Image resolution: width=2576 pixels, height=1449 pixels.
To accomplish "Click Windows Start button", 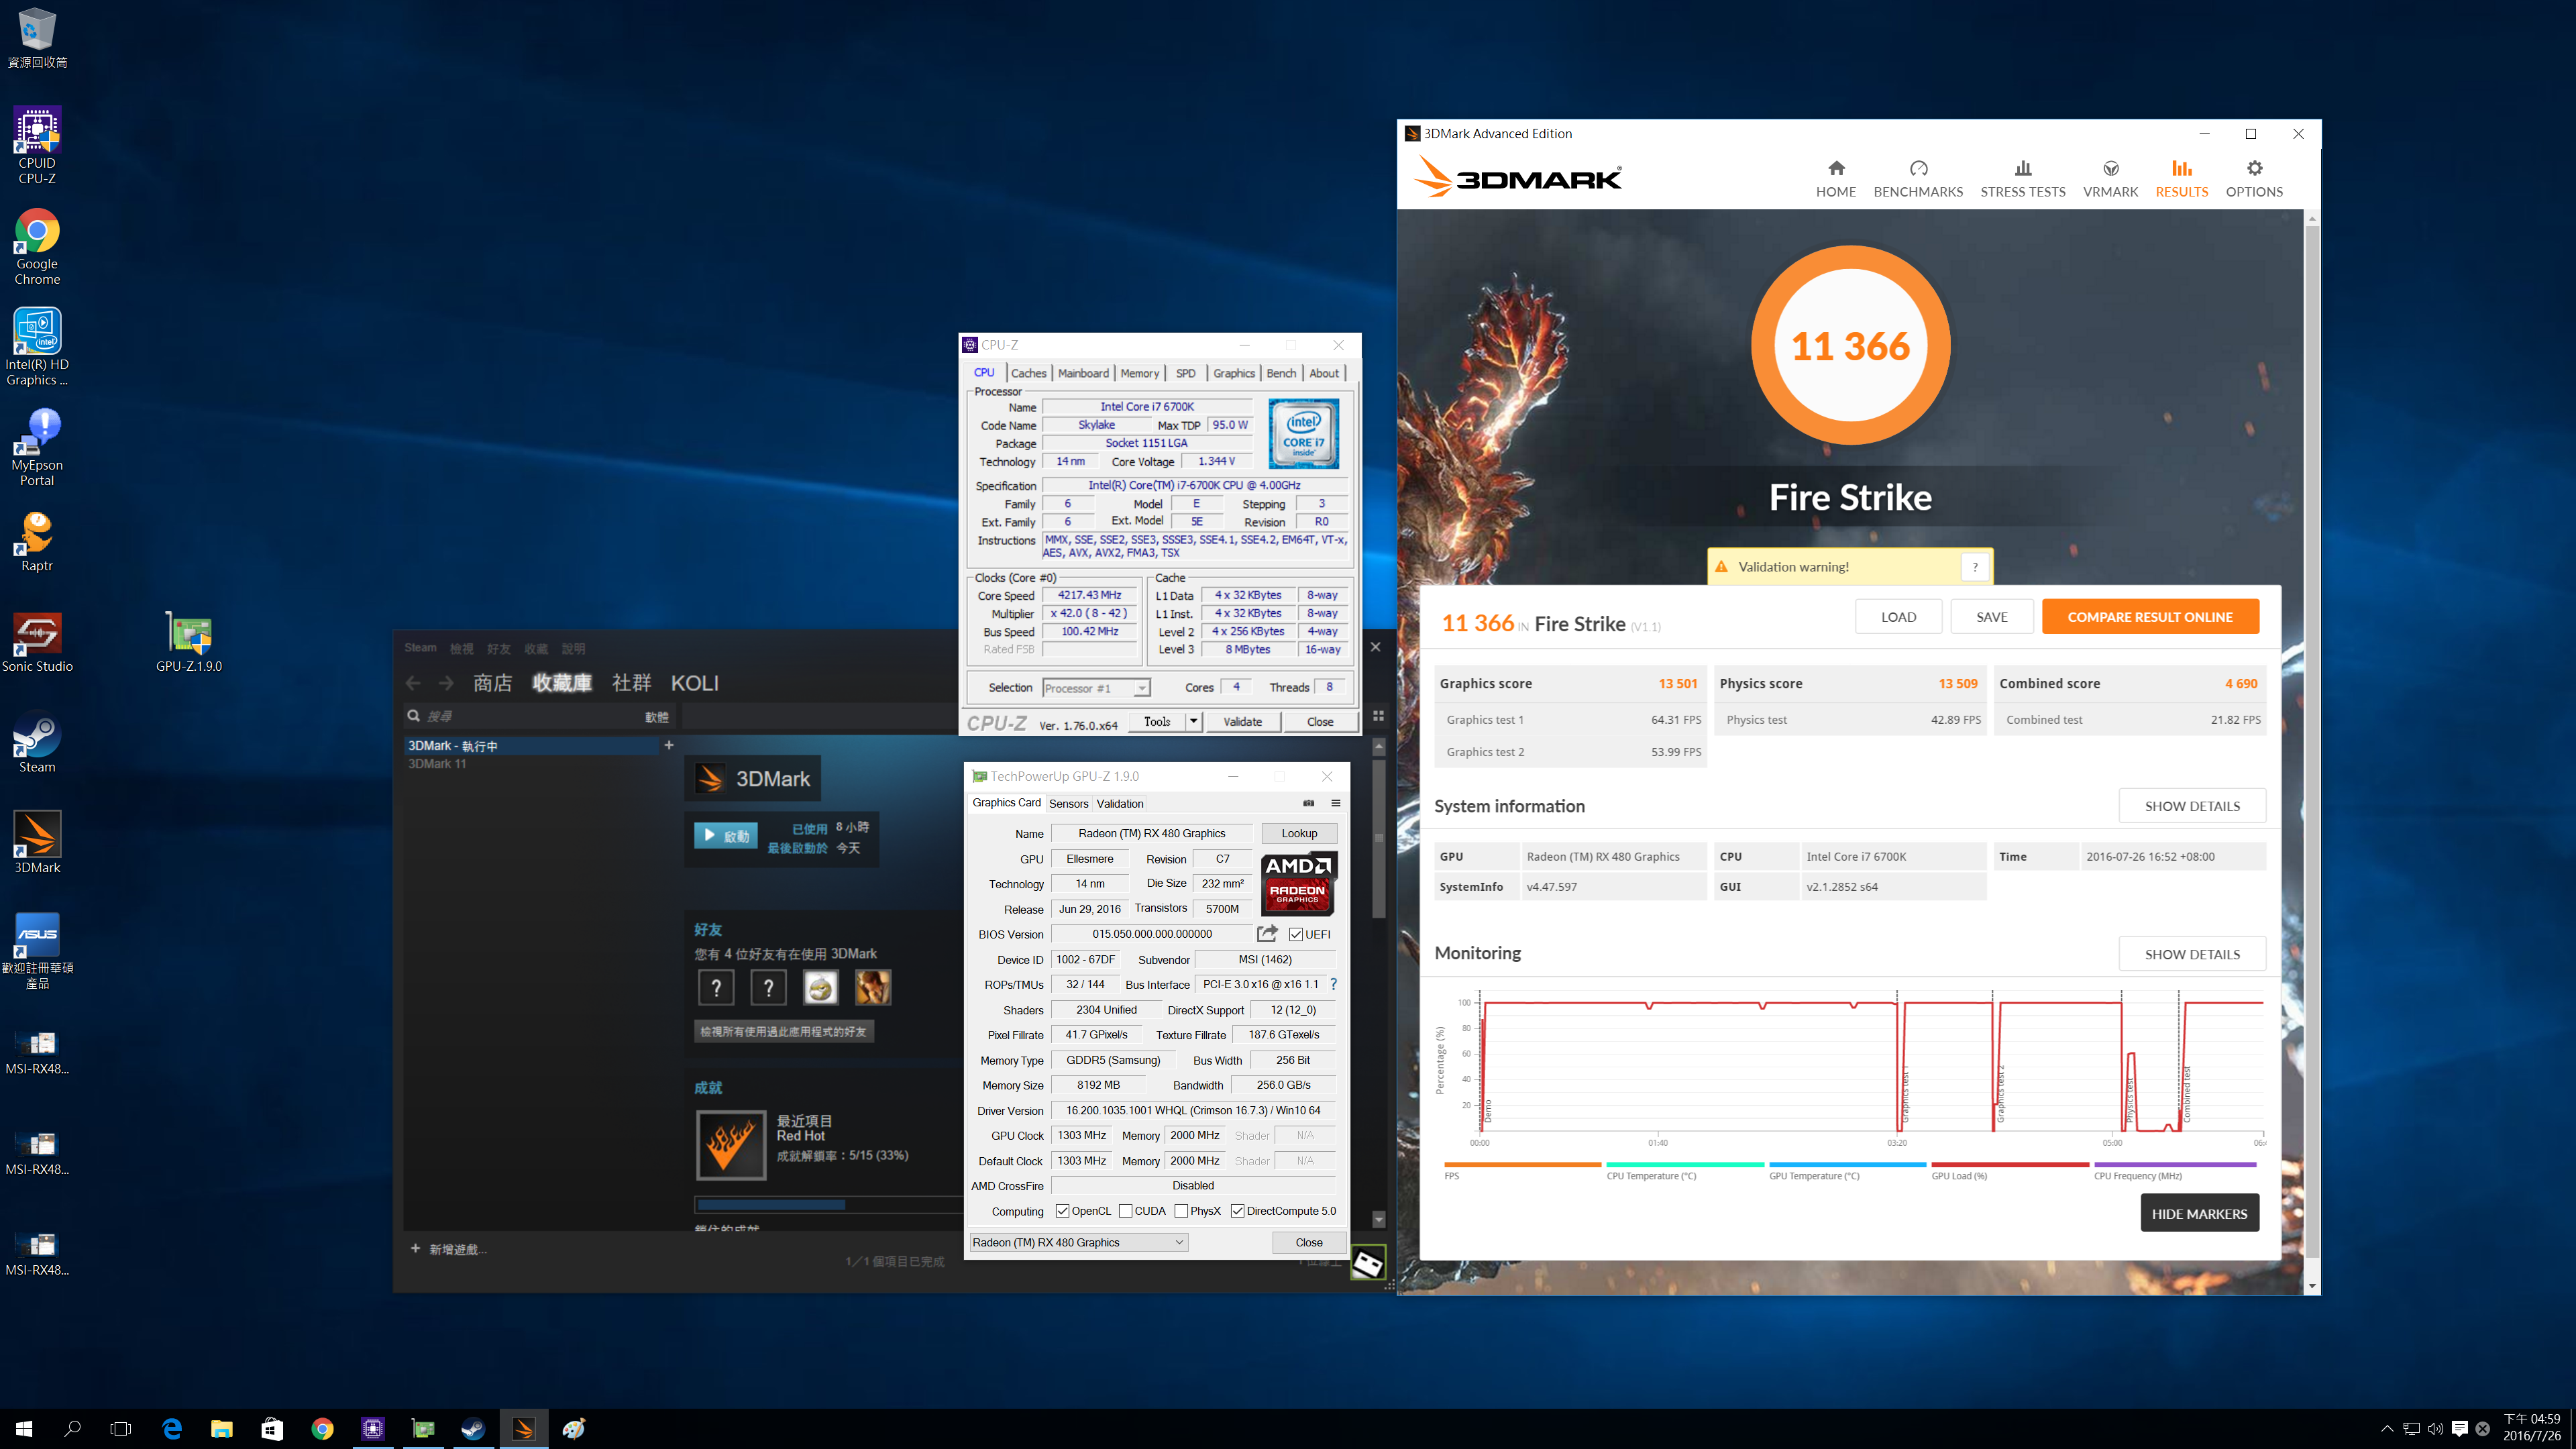I will (x=24, y=1429).
